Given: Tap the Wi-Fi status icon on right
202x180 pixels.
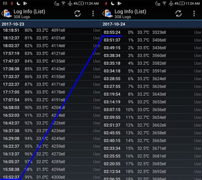Looking at the screenshot, I should pos(164,3).
